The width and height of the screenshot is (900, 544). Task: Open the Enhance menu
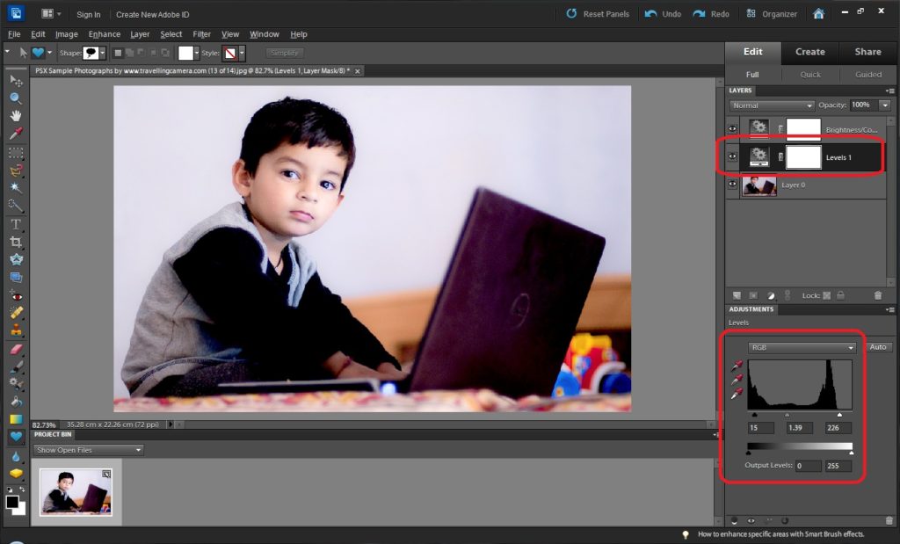104,33
